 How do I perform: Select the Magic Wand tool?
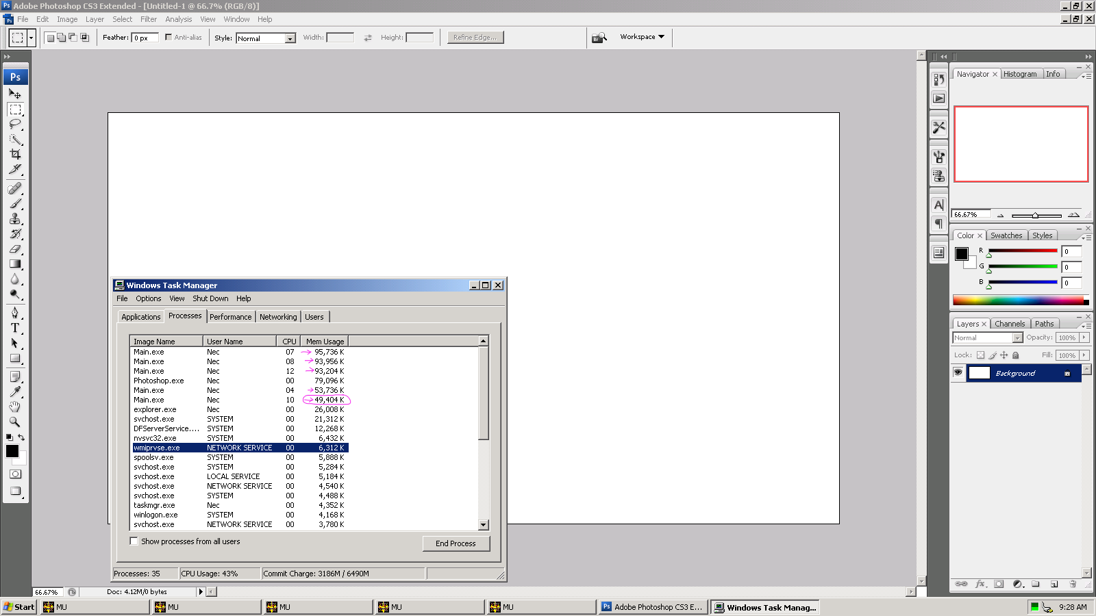coord(15,139)
